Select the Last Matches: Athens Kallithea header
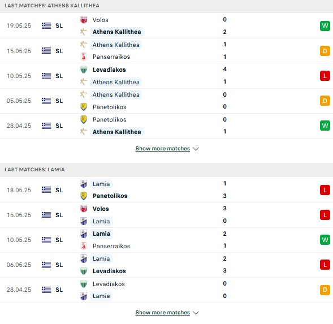This screenshot has height=324, width=333. tap(52, 6)
